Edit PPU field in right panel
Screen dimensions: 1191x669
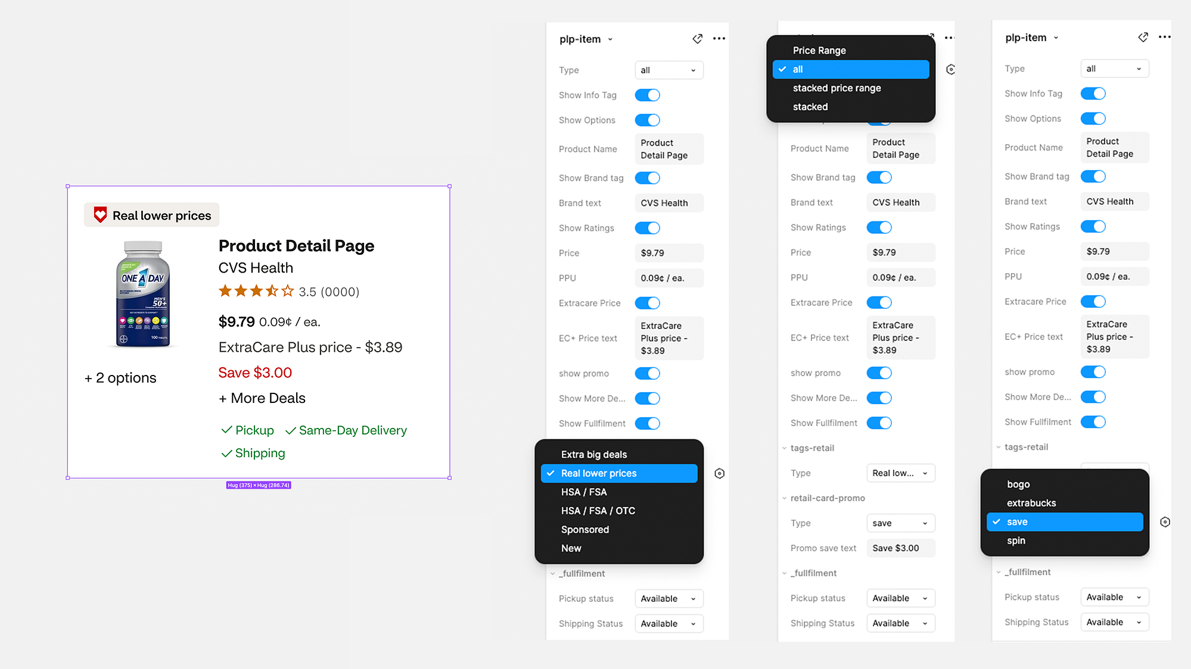point(1115,277)
